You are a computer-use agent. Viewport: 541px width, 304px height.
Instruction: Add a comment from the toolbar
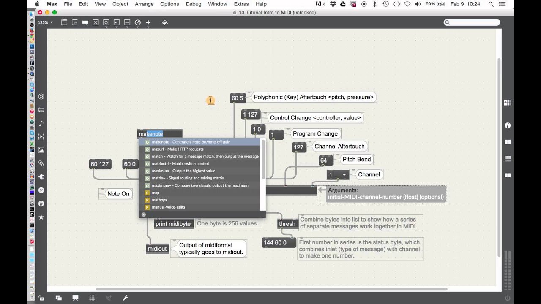tap(85, 22)
